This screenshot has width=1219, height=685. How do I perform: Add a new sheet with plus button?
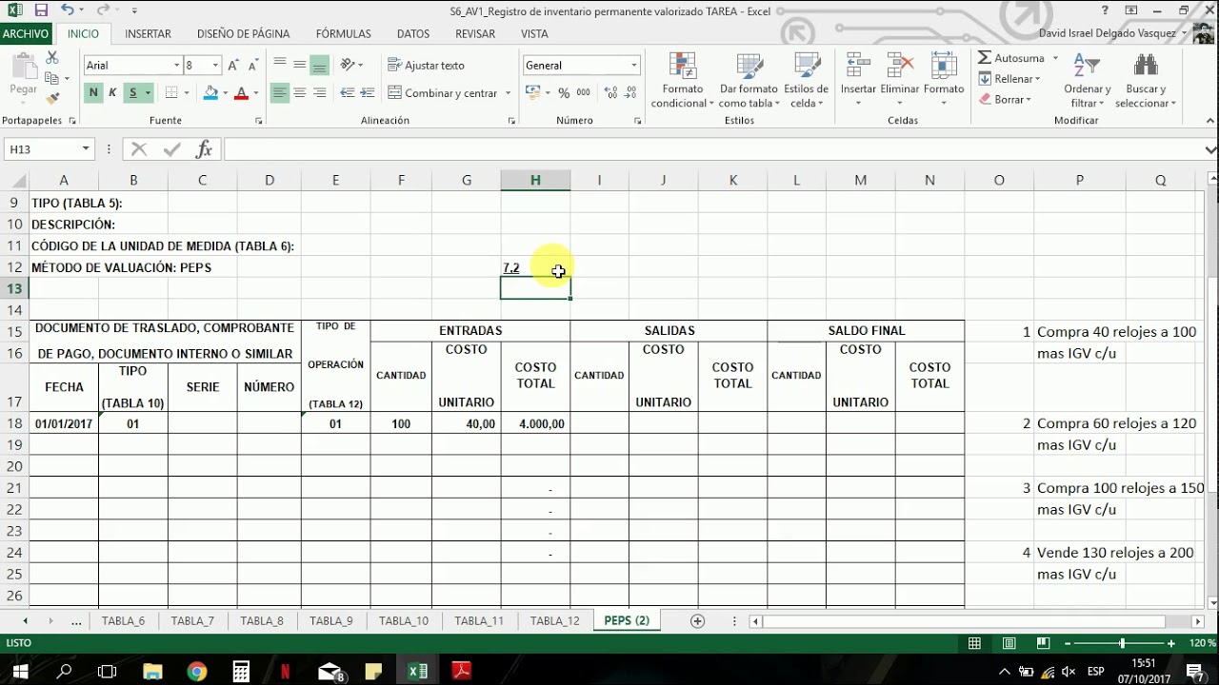pyautogui.click(x=697, y=621)
